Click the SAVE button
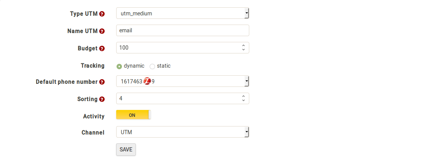Screen dimensions: 437x168 [126, 150]
